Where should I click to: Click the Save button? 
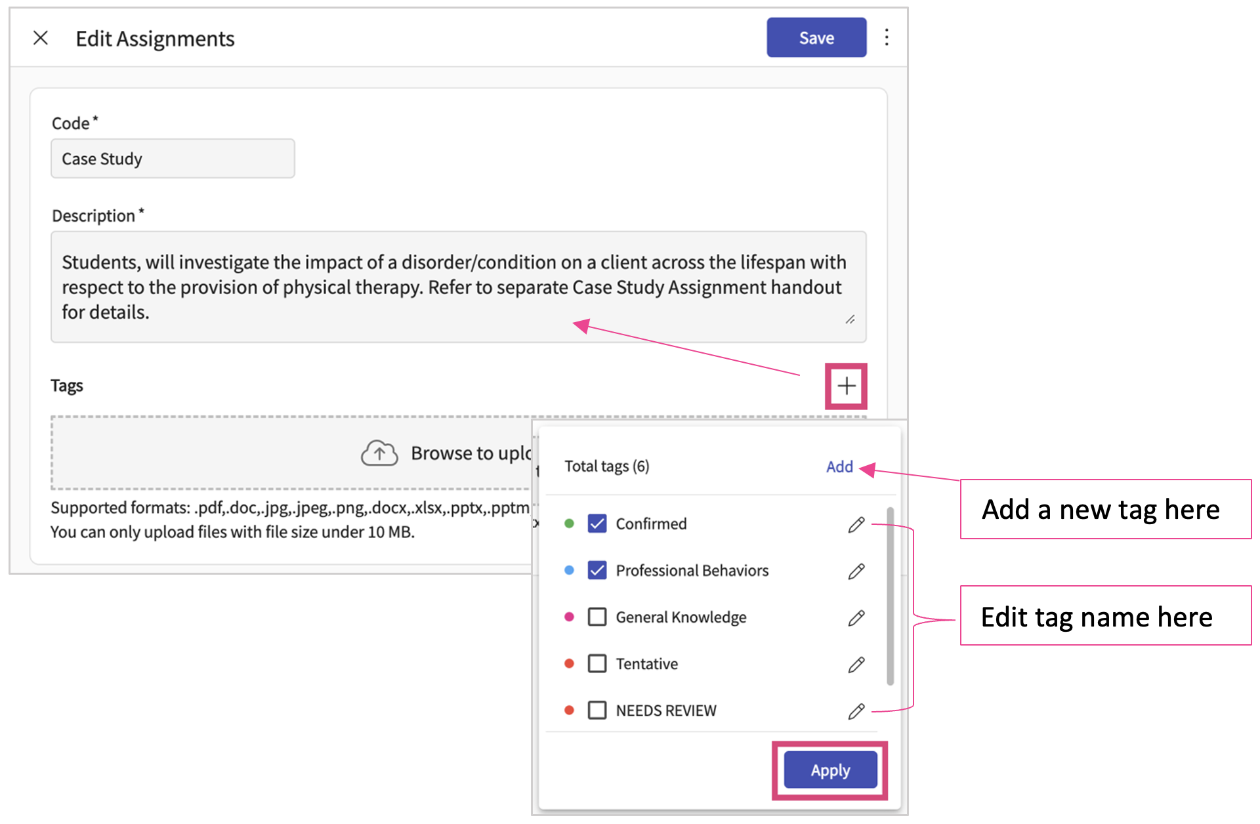pyautogui.click(x=816, y=38)
